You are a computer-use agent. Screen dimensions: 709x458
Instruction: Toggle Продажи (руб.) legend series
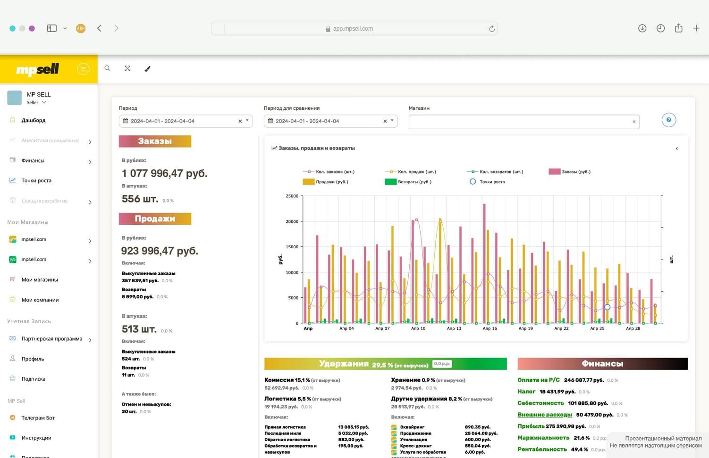click(326, 181)
